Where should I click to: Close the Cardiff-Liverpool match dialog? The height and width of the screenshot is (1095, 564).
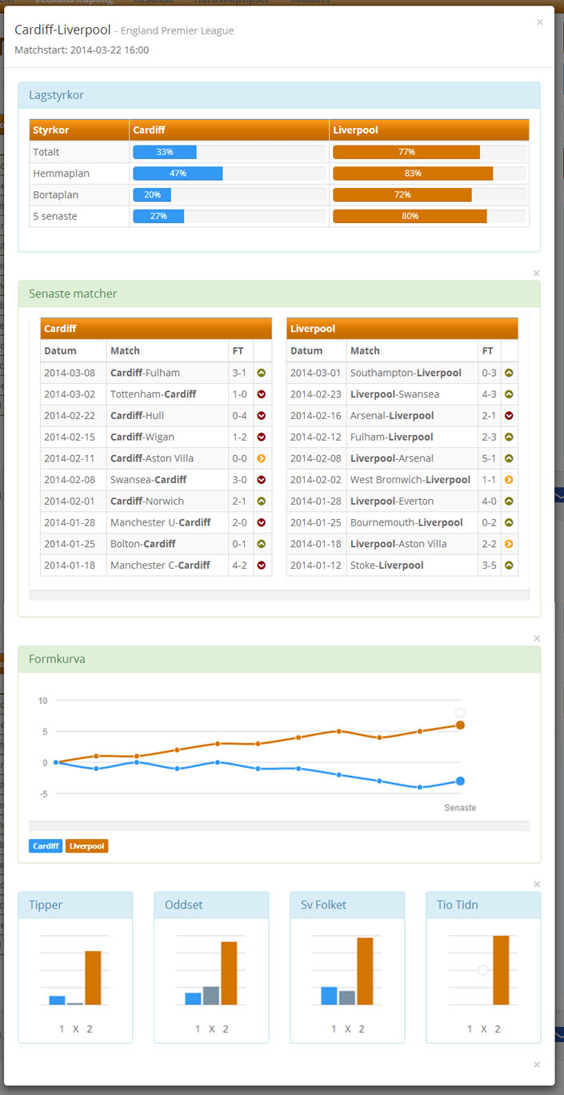tap(540, 22)
